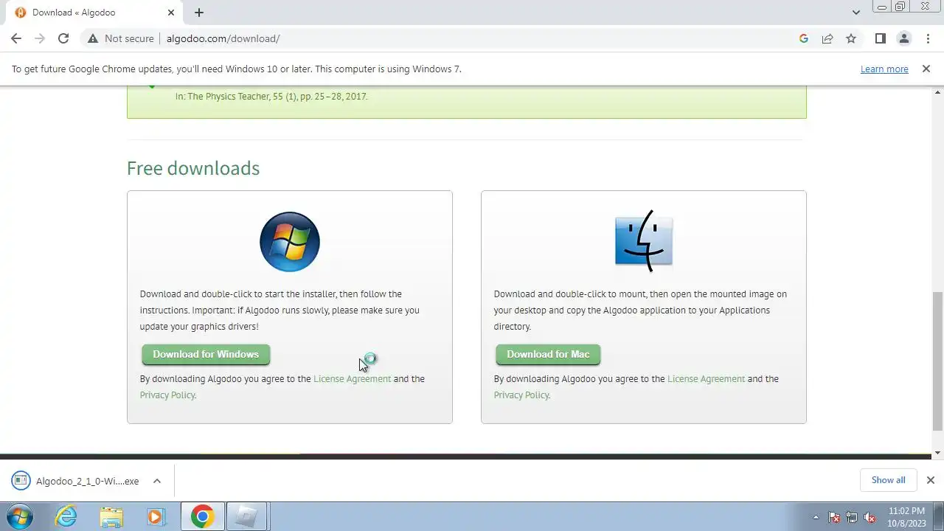Click the page vertical scrollbar thumb
Screen dimensions: 944x531
click(937, 361)
